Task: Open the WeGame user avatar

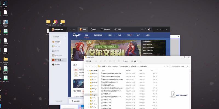Action: pyautogui.click(x=149, y=29)
